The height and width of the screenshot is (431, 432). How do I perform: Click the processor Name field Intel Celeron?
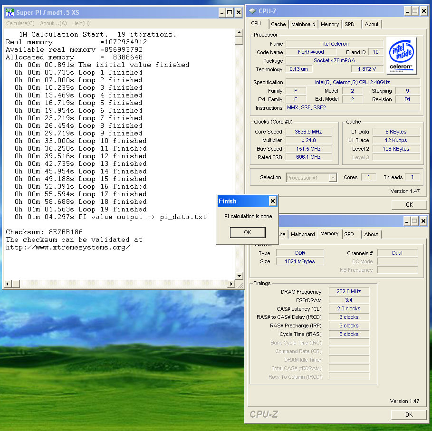coord(335,44)
